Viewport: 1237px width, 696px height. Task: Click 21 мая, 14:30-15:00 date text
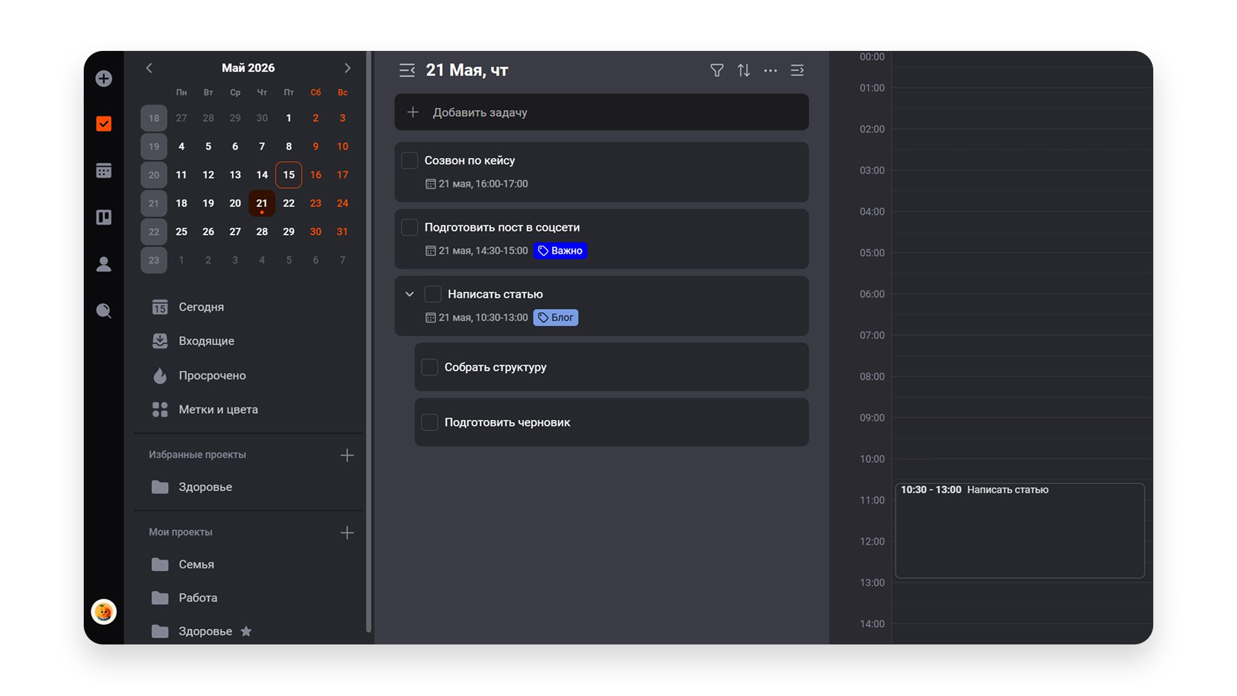pos(483,251)
